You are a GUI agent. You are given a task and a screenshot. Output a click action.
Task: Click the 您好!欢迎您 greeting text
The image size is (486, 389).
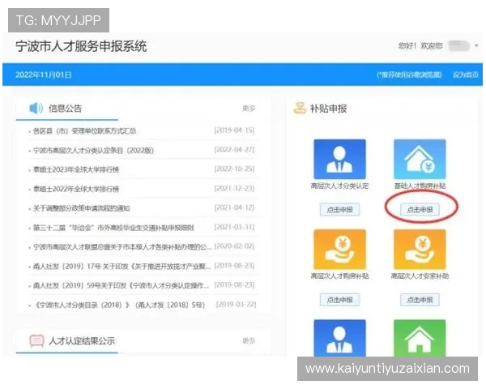point(420,46)
